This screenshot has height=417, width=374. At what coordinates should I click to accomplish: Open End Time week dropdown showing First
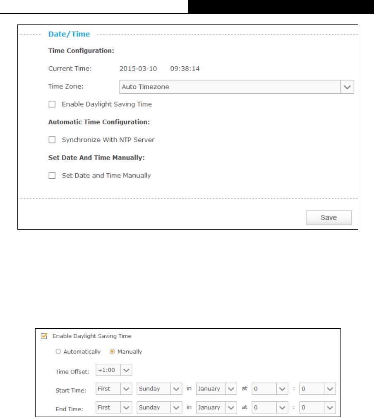[114, 407]
